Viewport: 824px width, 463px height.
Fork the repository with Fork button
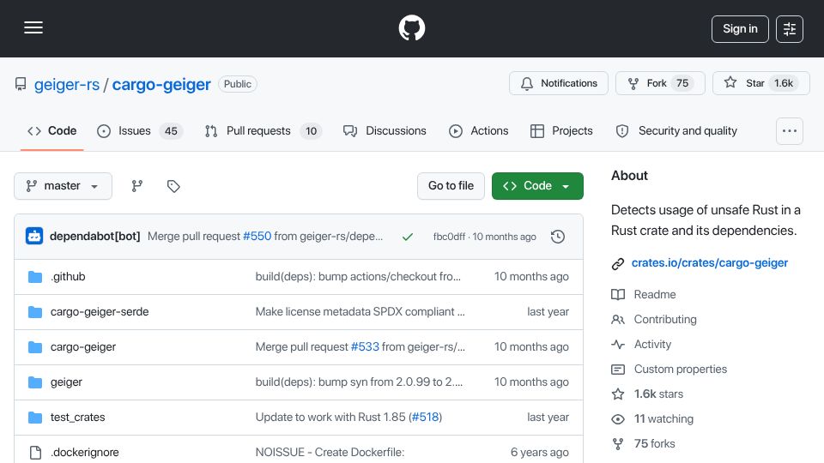(x=660, y=83)
